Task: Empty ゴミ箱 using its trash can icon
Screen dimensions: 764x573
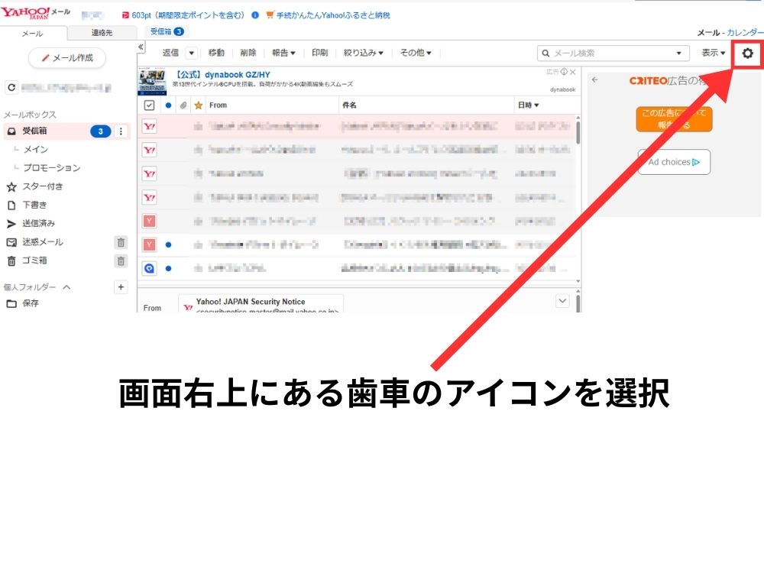Action: [x=121, y=261]
